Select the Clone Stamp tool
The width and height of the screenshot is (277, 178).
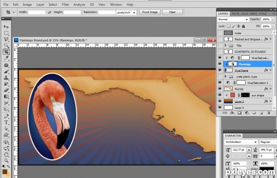click(x=6, y=77)
